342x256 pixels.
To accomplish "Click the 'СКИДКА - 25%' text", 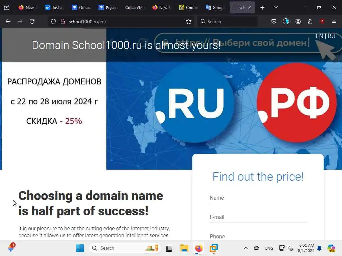I will pyautogui.click(x=54, y=121).
